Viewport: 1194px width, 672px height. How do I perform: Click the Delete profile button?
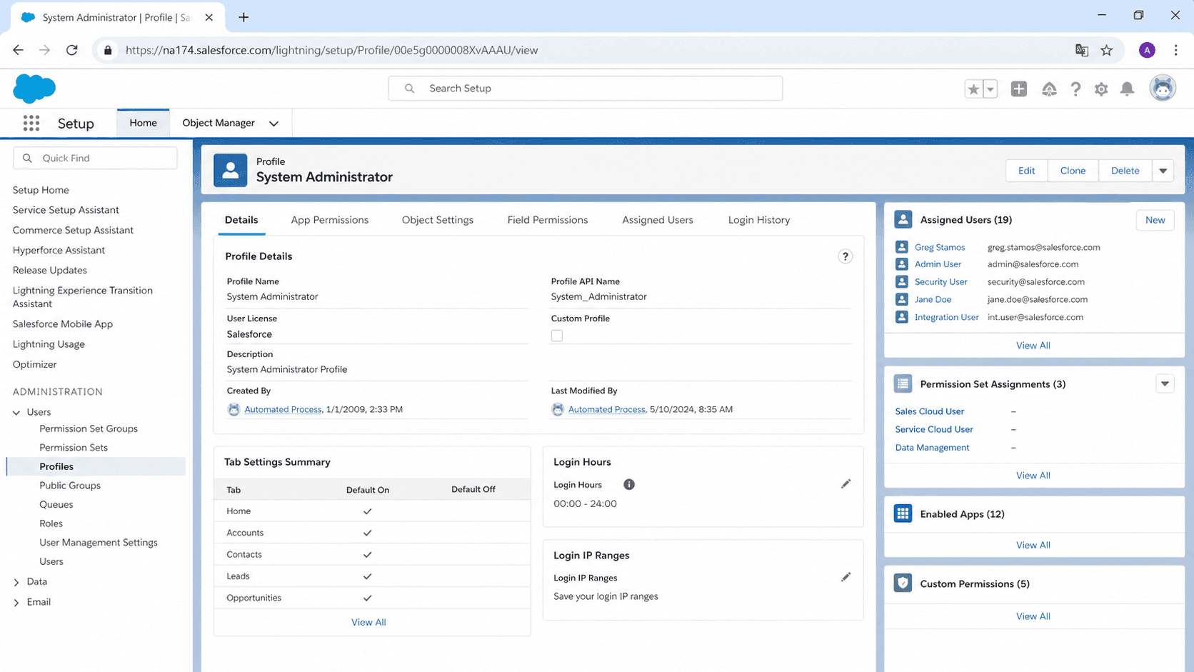[1125, 171]
